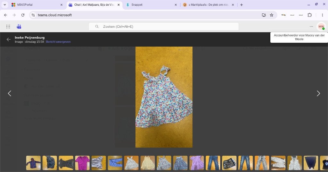This screenshot has width=328, height=172.
Task: Open a new browser tab
Action: pyautogui.click(x=242, y=4)
